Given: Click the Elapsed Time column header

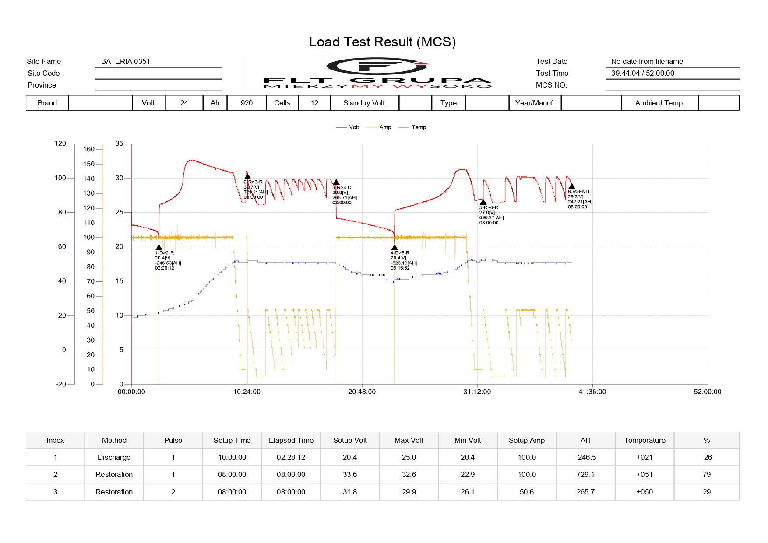Looking at the screenshot, I should 291,440.
